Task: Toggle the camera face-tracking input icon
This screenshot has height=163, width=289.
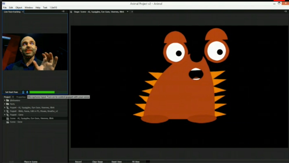Action: pos(23,92)
